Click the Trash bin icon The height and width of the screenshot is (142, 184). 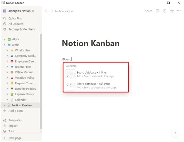5,131
